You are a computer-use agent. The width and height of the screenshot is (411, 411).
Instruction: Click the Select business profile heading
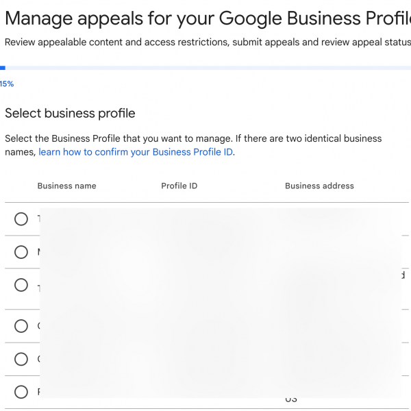70,113
